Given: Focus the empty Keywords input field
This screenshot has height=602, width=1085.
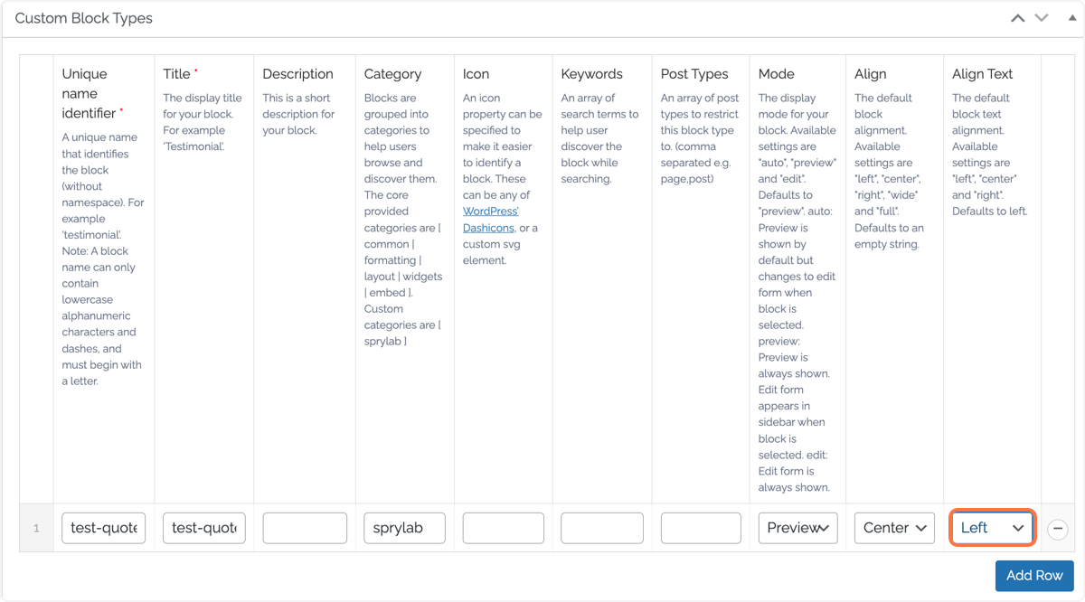Looking at the screenshot, I should click(x=602, y=528).
